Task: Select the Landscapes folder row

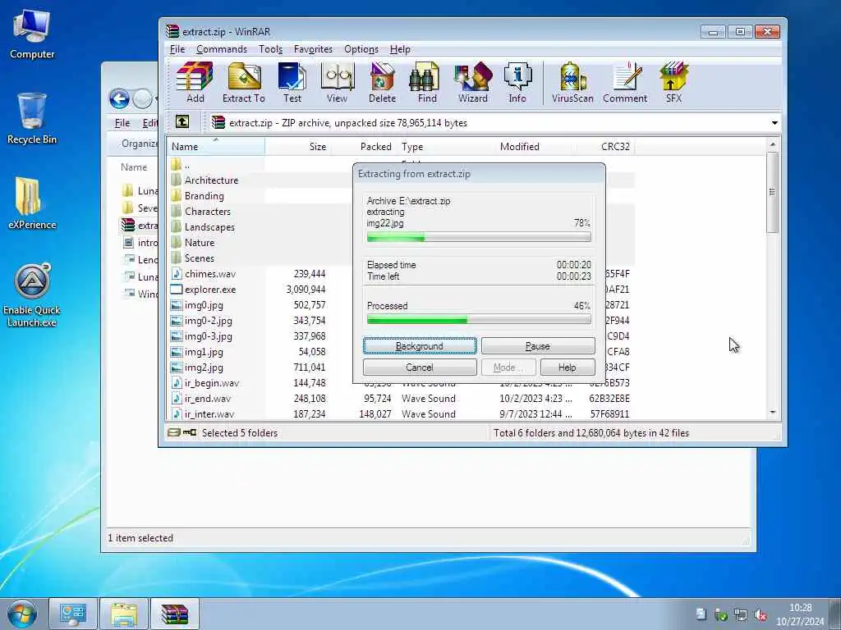Action: click(x=209, y=227)
